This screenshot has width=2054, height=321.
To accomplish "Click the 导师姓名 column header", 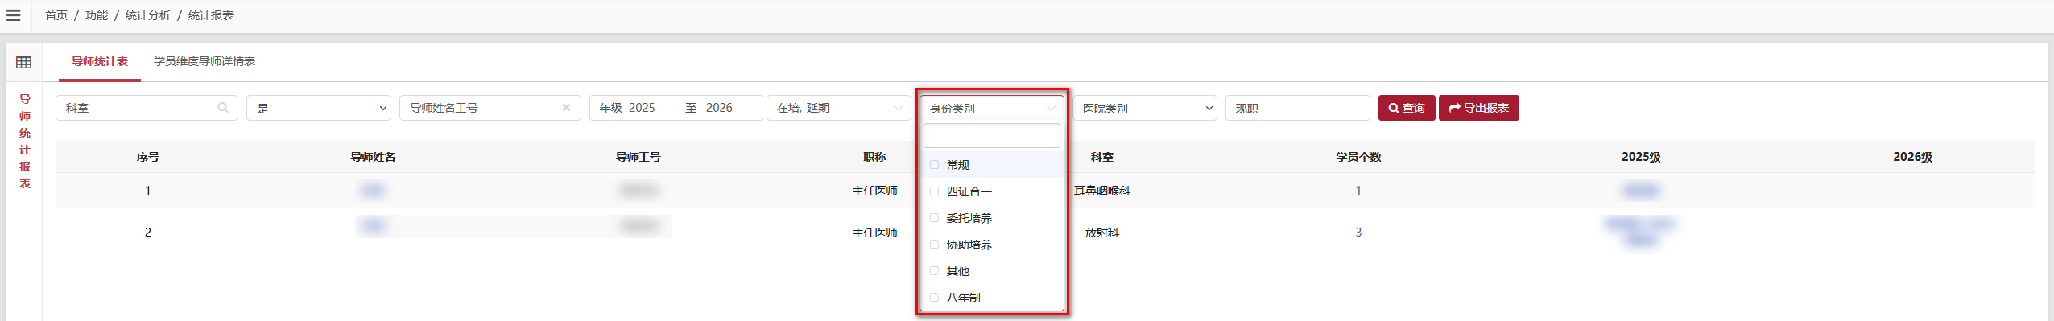I will pos(373,157).
